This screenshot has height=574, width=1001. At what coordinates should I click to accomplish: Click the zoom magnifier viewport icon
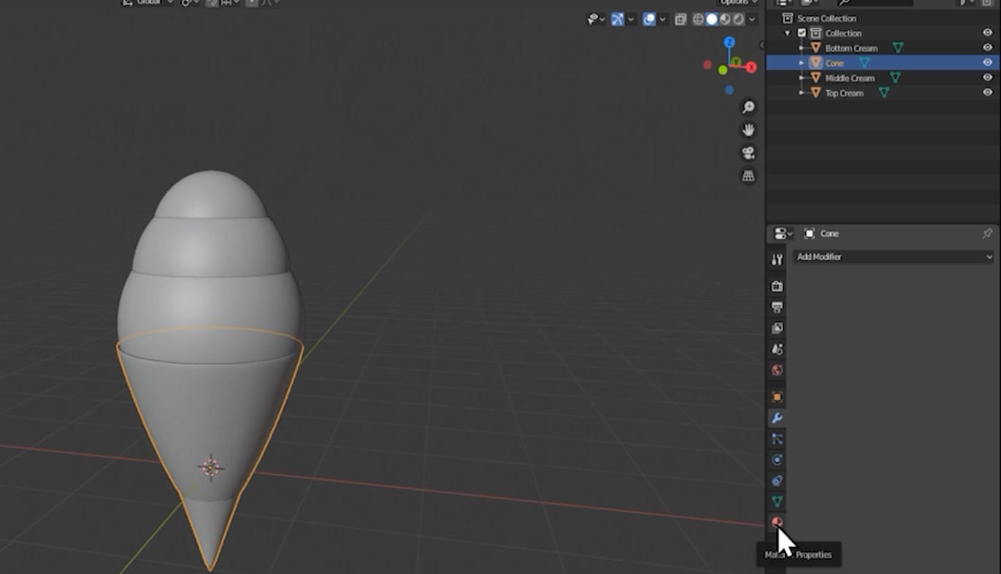coord(748,107)
